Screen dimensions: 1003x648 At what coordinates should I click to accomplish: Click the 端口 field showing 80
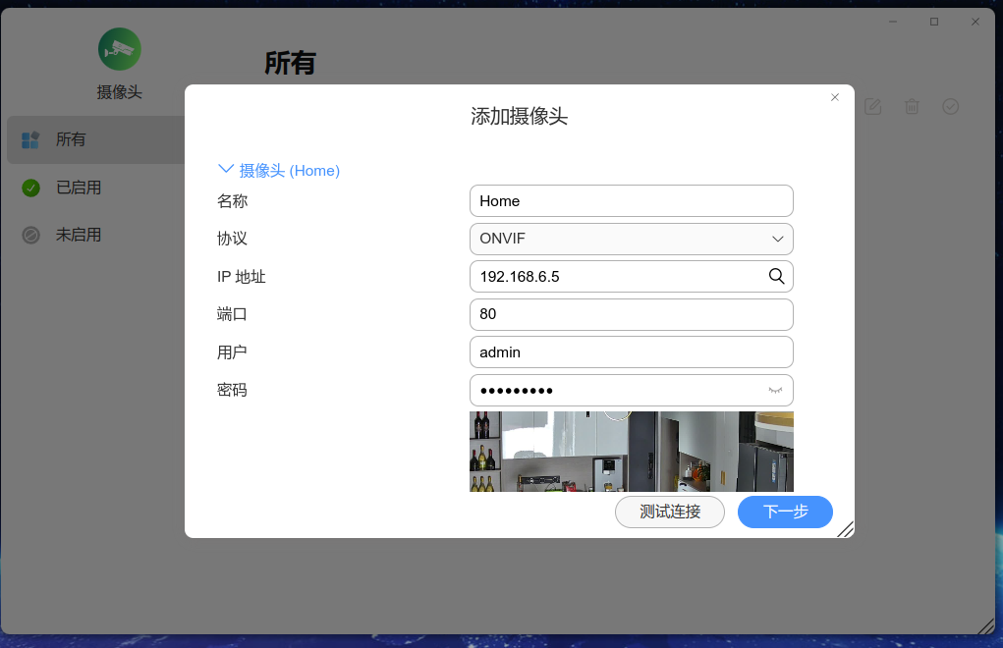pos(632,314)
